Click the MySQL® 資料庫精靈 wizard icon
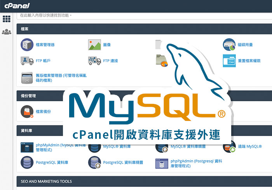The image size is (272, 190). coord(162,148)
